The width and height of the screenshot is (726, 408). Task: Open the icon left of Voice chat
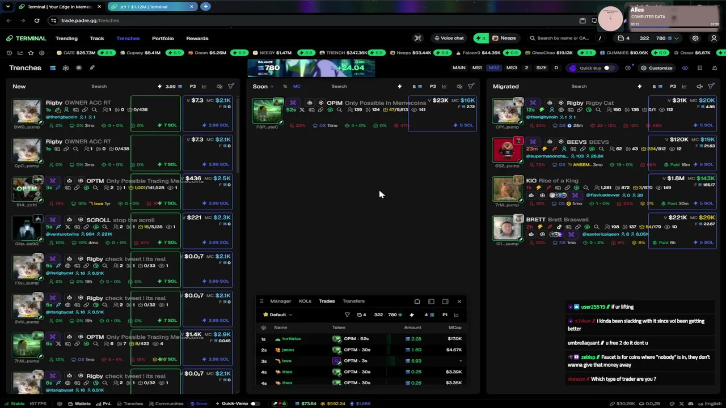418,38
